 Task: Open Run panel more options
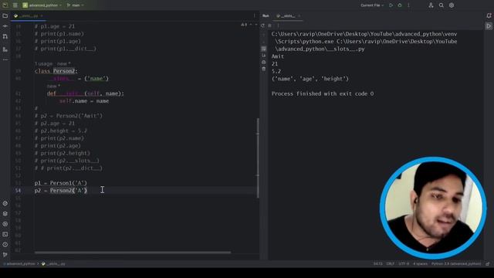[x=278, y=25]
